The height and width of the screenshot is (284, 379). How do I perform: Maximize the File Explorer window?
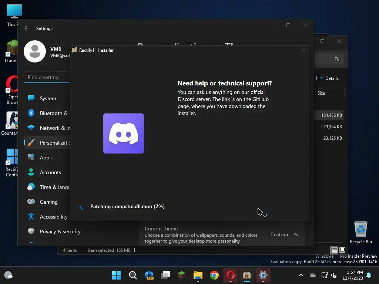322,41
